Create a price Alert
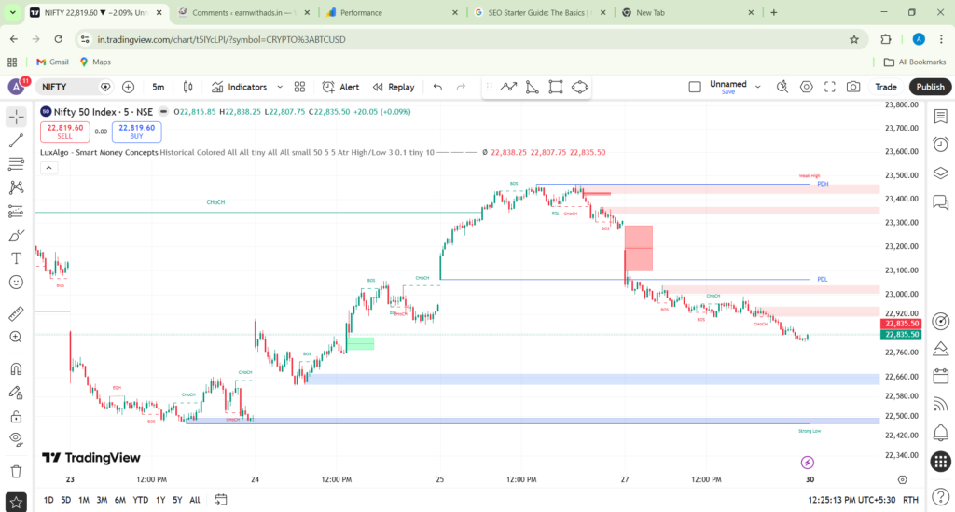 341,87
